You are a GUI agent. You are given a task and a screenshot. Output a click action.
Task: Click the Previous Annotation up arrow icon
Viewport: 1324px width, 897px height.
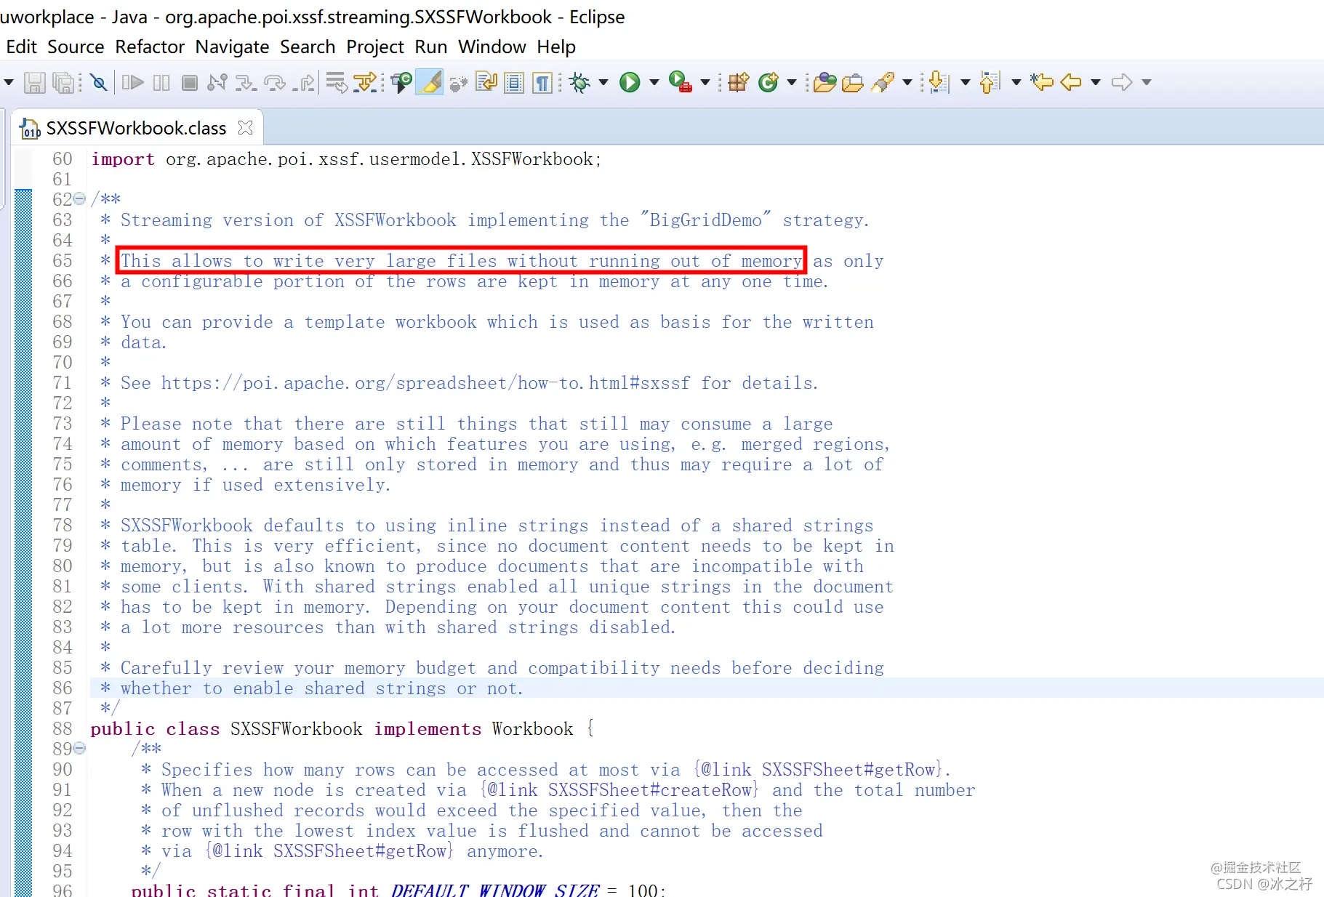(x=990, y=82)
